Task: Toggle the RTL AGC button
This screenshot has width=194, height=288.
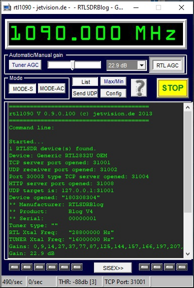Action: 167,65
